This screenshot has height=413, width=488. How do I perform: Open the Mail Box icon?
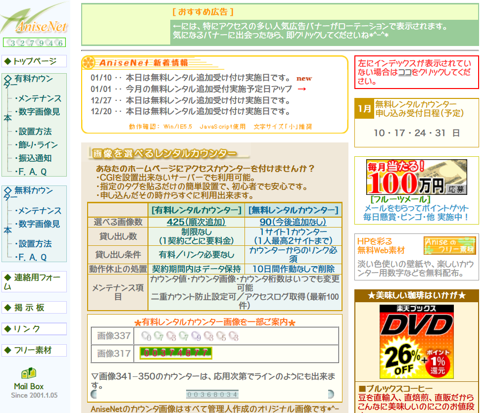(28, 373)
